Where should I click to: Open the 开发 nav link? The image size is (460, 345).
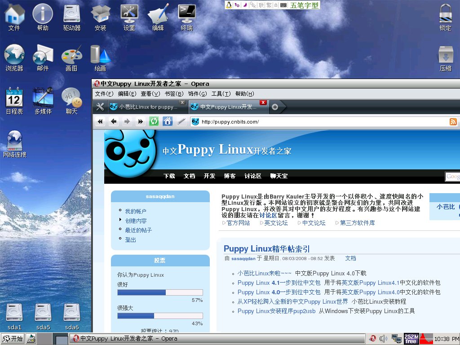point(209,176)
